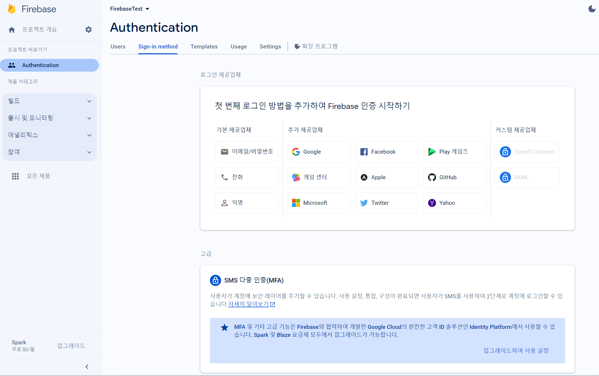Viewport: 599px width, 376px height.
Task: Click the Firebase logo in sidebar
Action: tap(12, 9)
